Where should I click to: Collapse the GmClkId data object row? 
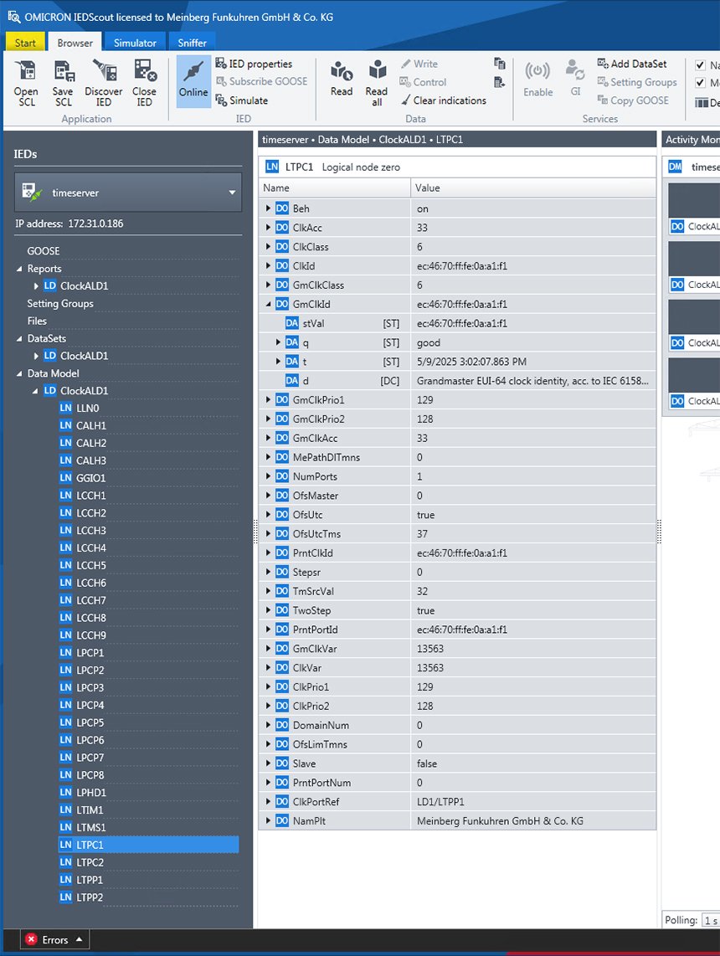[x=266, y=304]
